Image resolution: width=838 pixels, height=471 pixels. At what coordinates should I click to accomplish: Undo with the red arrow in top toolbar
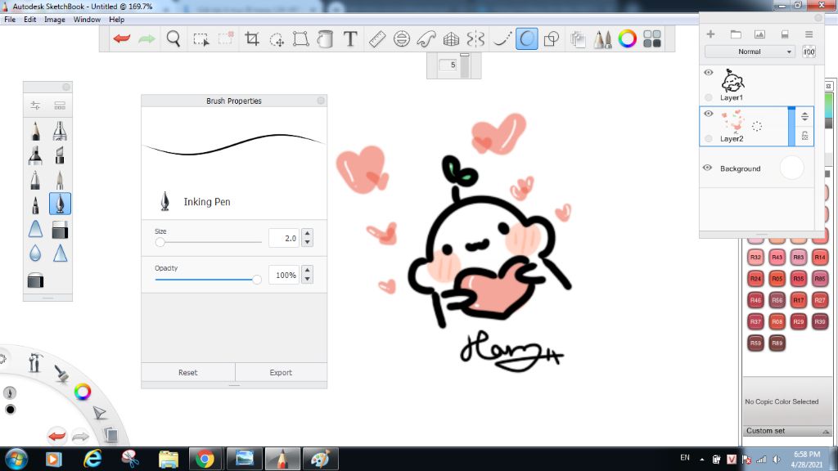click(122, 38)
